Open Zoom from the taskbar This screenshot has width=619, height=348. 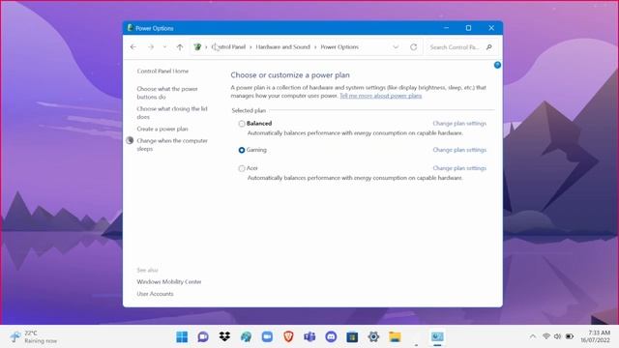coord(267,337)
